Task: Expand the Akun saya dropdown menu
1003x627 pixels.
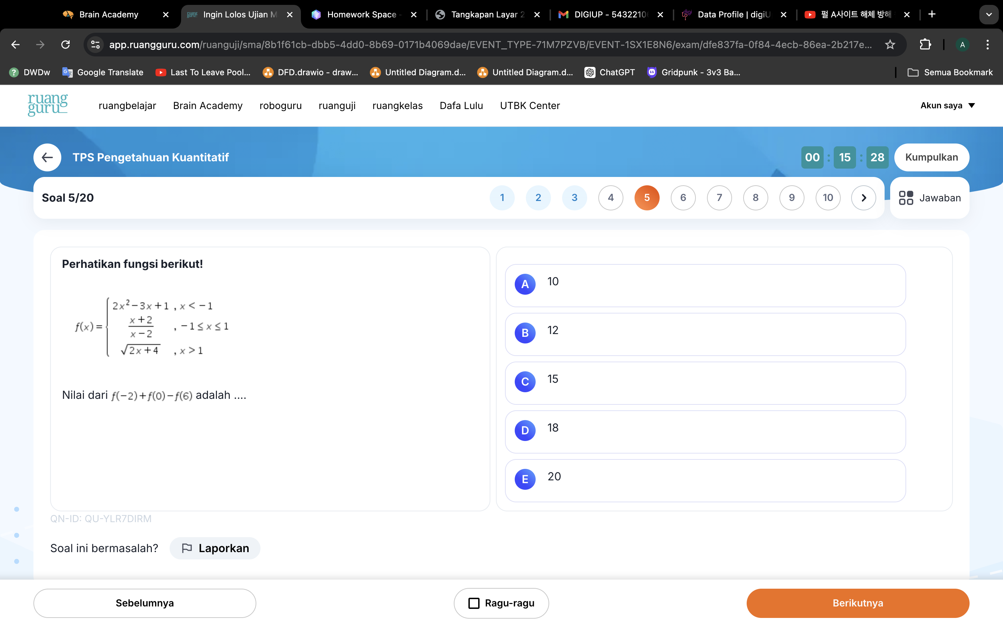Action: (x=947, y=106)
